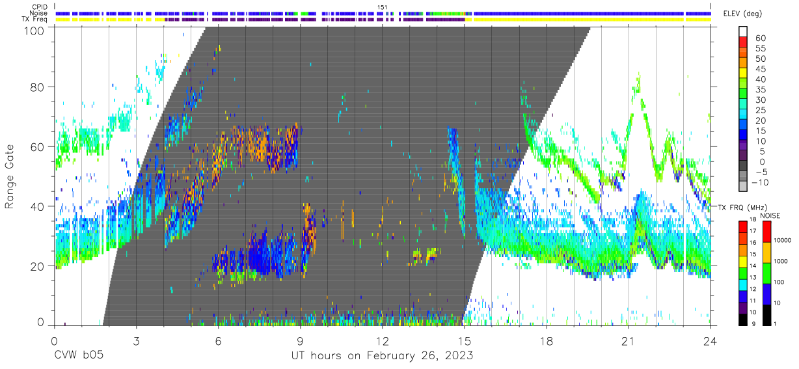The width and height of the screenshot is (799, 369).
Task: Click the CPID value '151'
Action: pyautogui.click(x=383, y=7)
